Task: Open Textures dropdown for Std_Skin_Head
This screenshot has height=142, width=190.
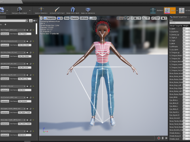Action: [5, 45]
